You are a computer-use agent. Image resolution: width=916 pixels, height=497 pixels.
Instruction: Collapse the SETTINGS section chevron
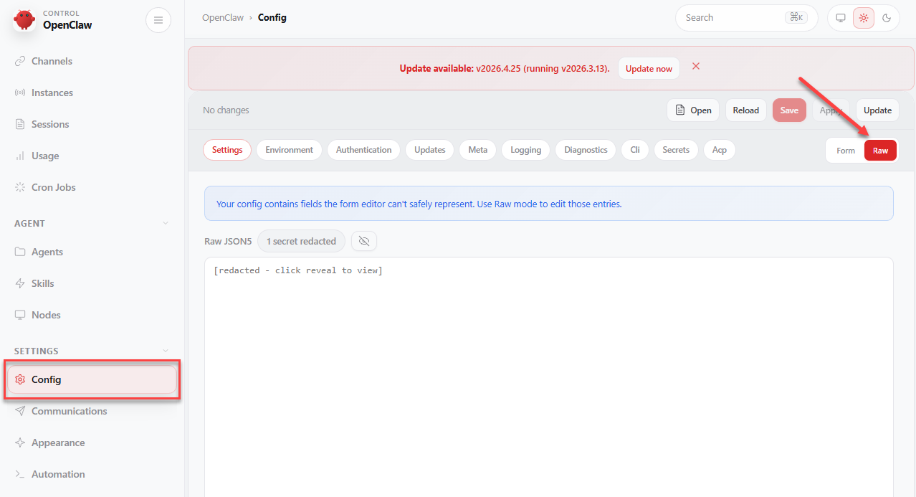coord(166,351)
